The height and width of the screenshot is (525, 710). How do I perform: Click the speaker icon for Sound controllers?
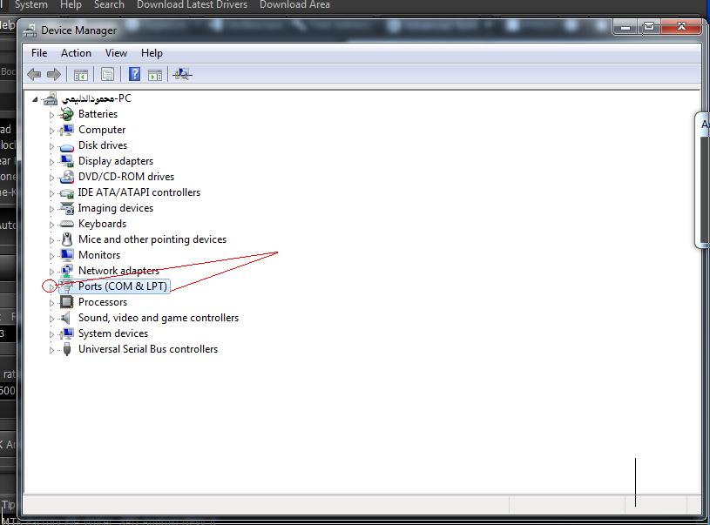[x=66, y=318]
